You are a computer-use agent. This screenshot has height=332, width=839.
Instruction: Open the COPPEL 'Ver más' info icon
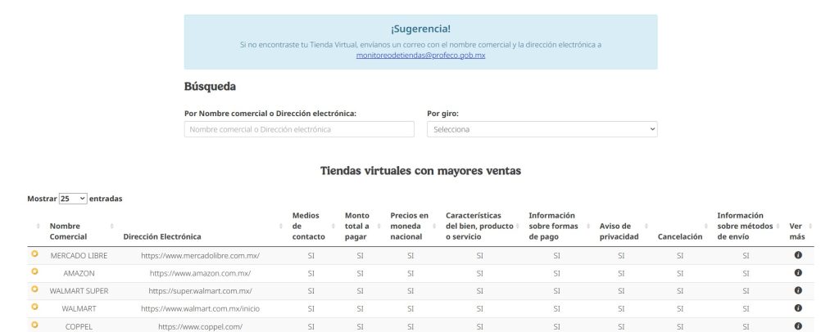point(798,325)
